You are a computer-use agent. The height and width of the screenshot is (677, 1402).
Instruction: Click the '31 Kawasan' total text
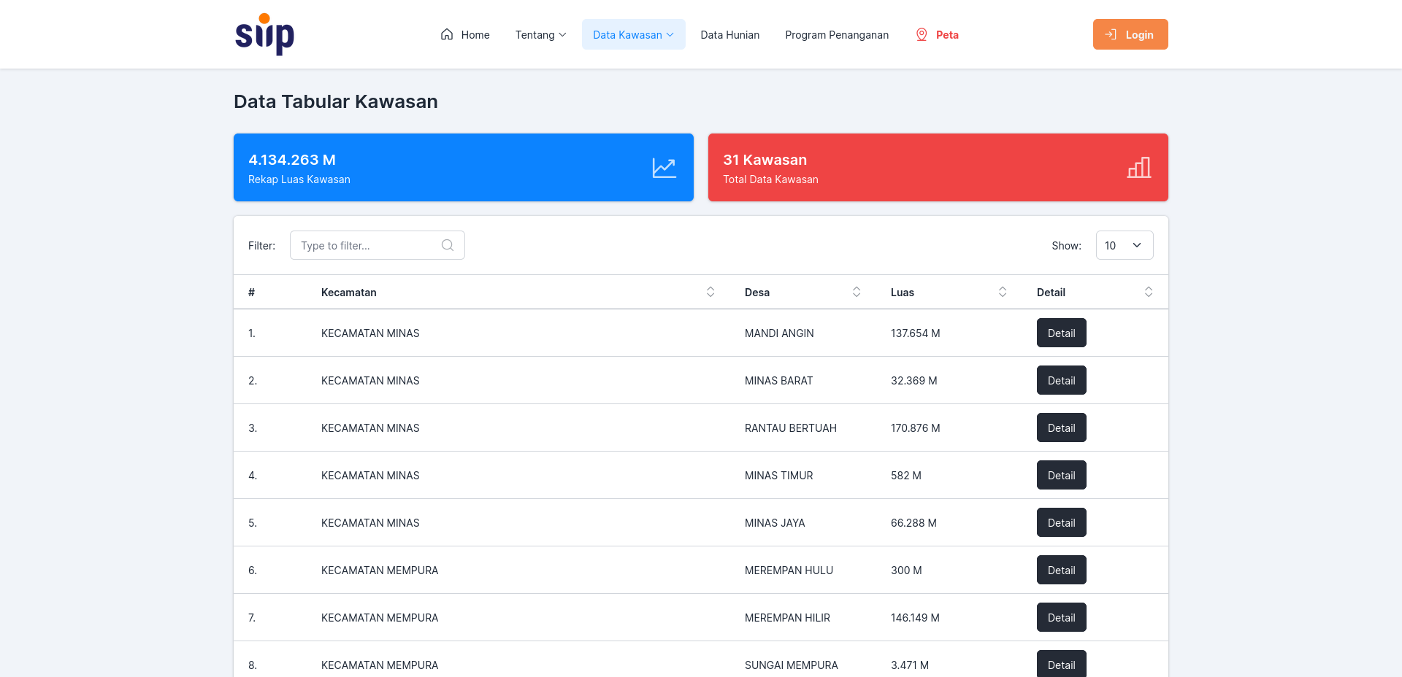click(765, 160)
